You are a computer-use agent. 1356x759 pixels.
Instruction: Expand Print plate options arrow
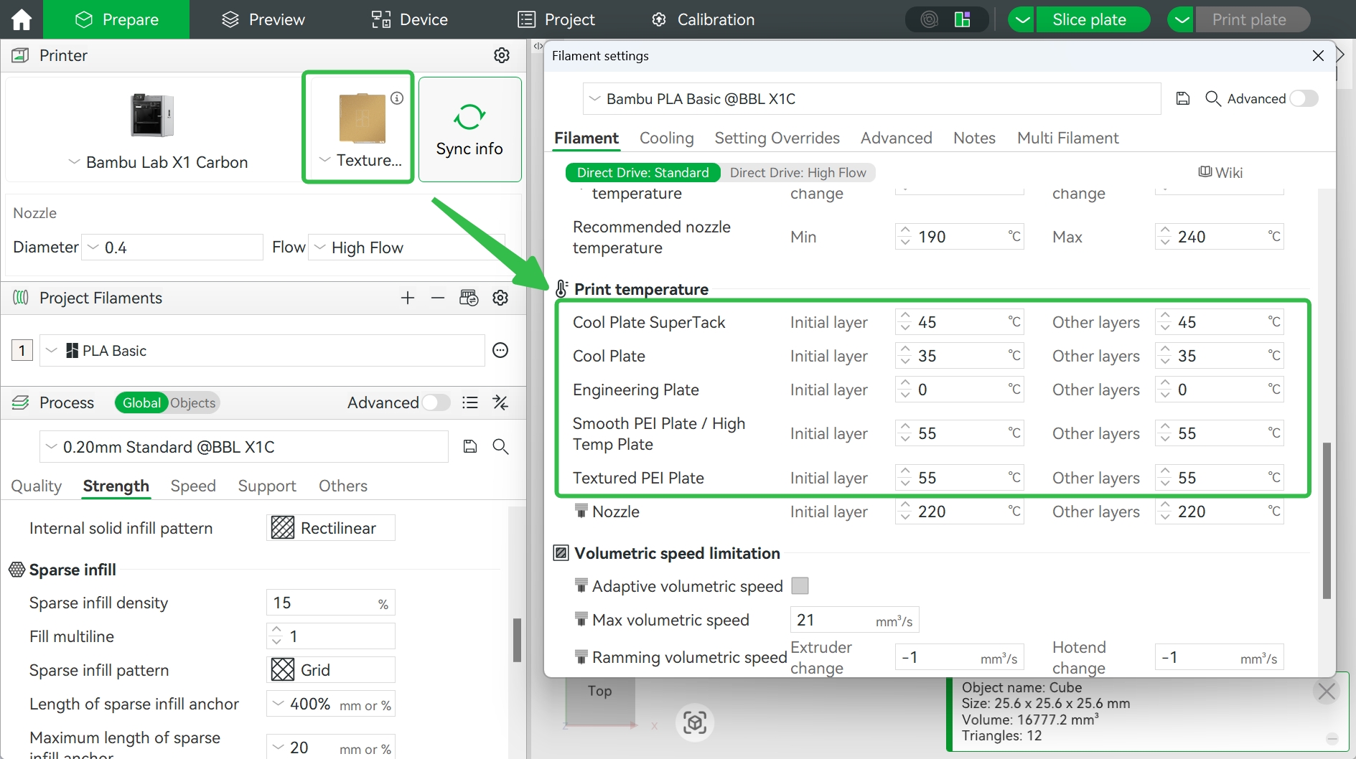coord(1181,19)
